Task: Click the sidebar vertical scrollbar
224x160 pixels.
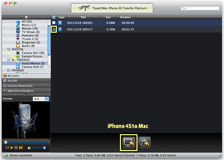Action: [49, 41]
